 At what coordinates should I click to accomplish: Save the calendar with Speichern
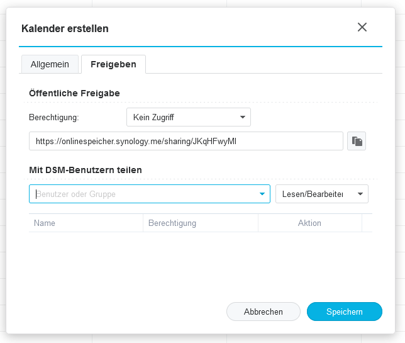pos(345,312)
